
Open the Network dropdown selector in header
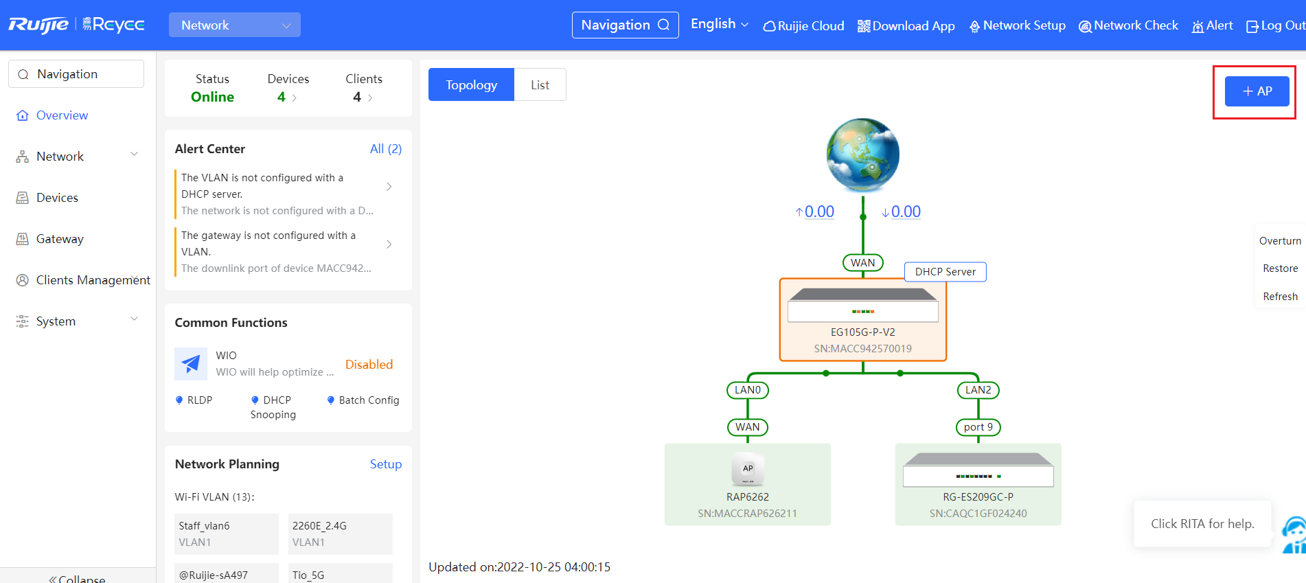(x=235, y=25)
